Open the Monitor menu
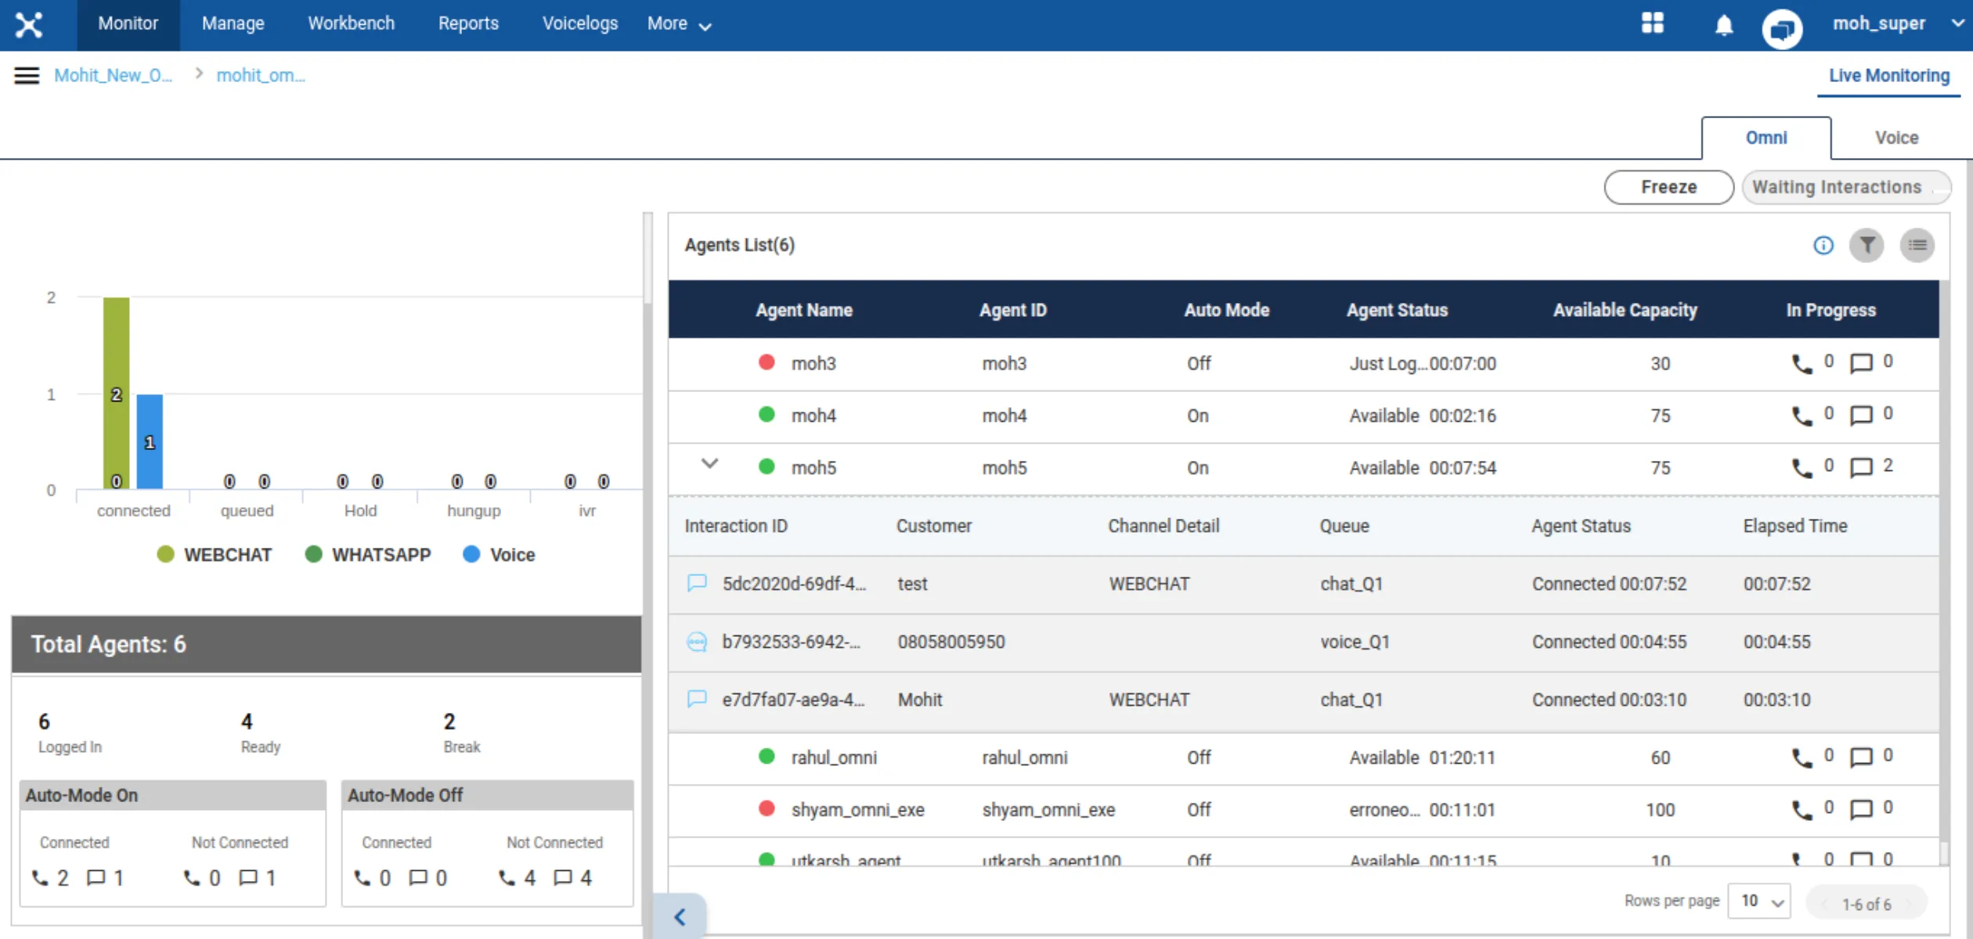Image resolution: width=1973 pixels, height=939 pixels. point(128,24)
